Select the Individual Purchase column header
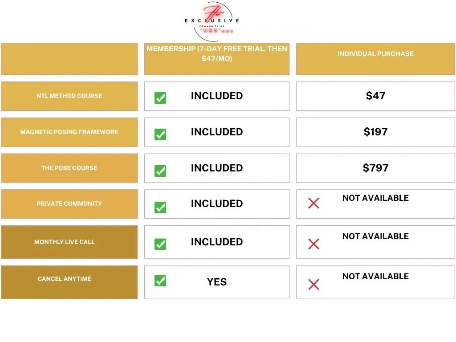Viewport: 456px width, 342px height. point(375,54)
